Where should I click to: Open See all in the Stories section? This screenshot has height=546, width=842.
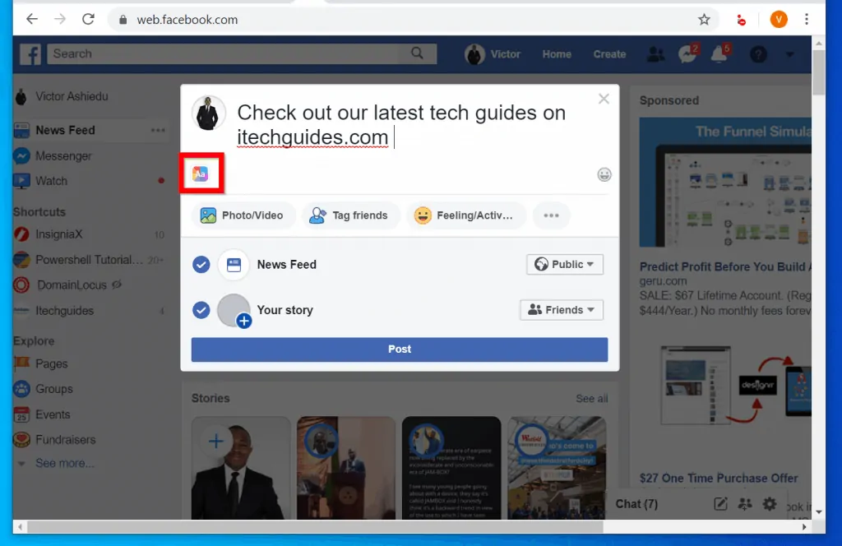(x=591, y=398)
